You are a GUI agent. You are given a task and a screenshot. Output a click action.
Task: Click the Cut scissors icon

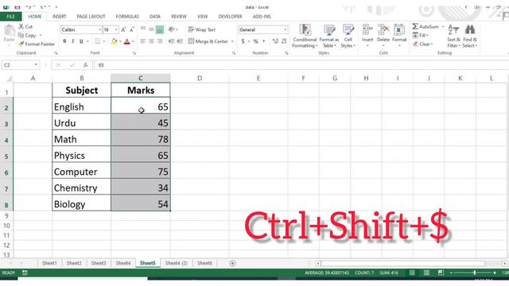coord(21,26)
